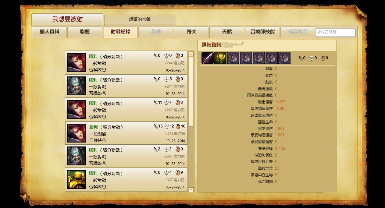Open the 召喚師技能 tab
Viewport: 385px width, 208px height.
[262, 32]
